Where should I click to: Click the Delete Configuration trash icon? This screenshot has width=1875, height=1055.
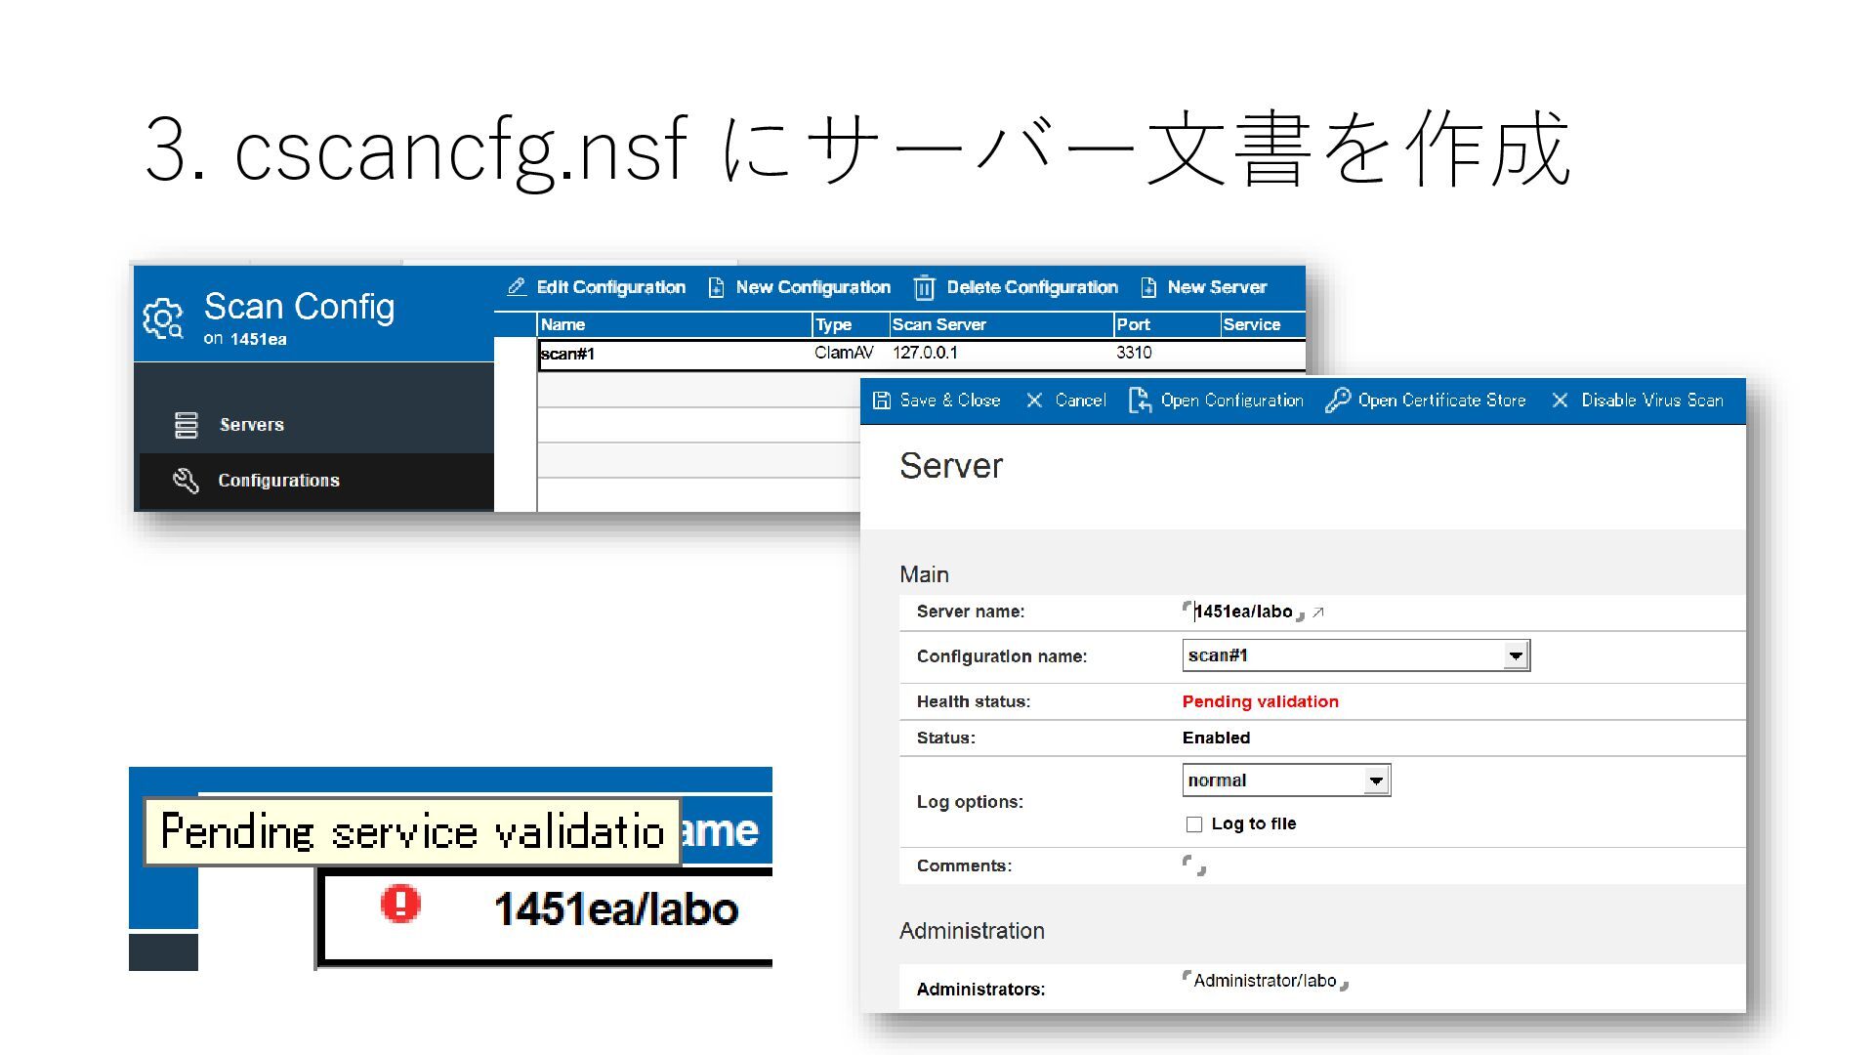(x=924, y=287)
